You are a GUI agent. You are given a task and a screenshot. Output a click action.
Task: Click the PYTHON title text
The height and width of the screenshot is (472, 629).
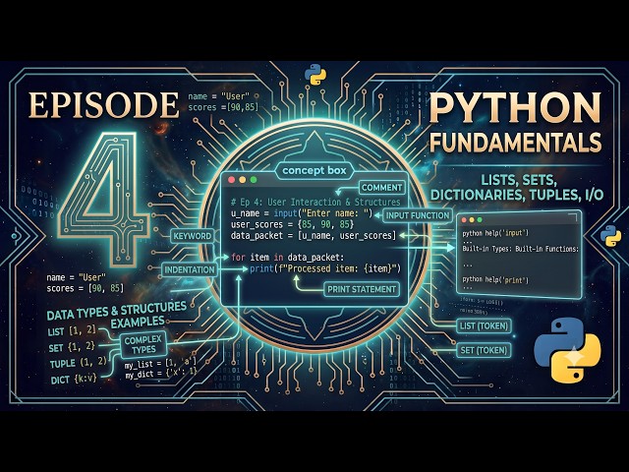(515, 107)
